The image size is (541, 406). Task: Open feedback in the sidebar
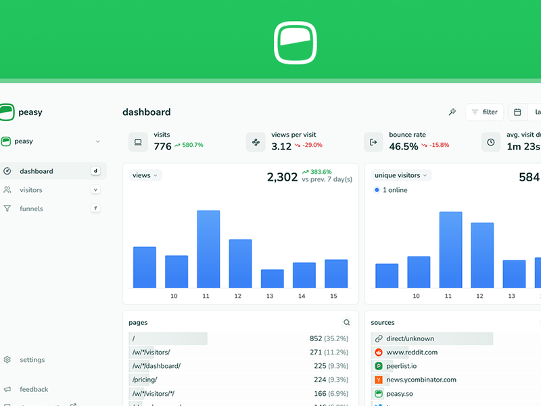[34, 389]
